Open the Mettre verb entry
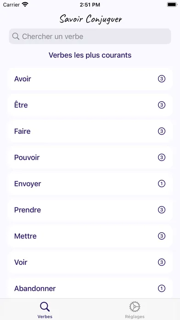180x320 pixels. coord(90,236)
